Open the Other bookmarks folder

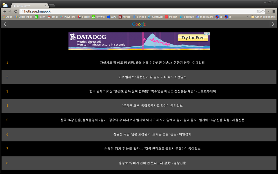[263, 17]
